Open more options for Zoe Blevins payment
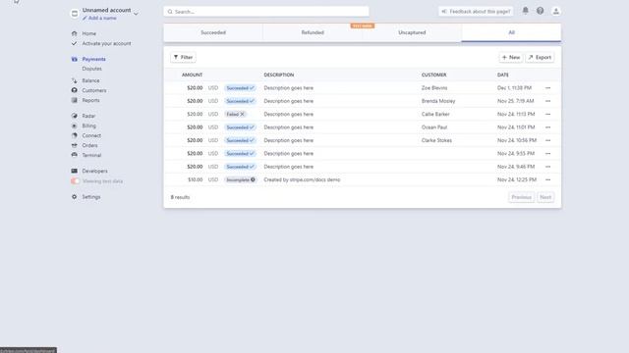The width and height of the screenshot is (629, 353). click(x=548, y=88)
